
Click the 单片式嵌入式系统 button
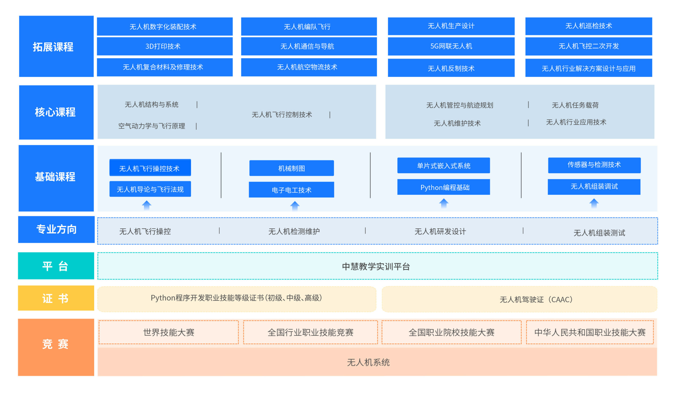[443, 166]
